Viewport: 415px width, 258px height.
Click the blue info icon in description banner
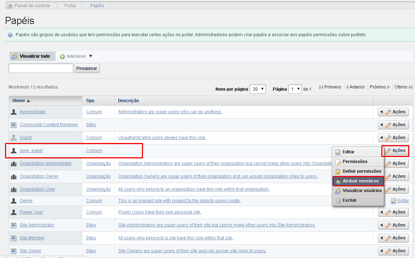tap(10, 35)
